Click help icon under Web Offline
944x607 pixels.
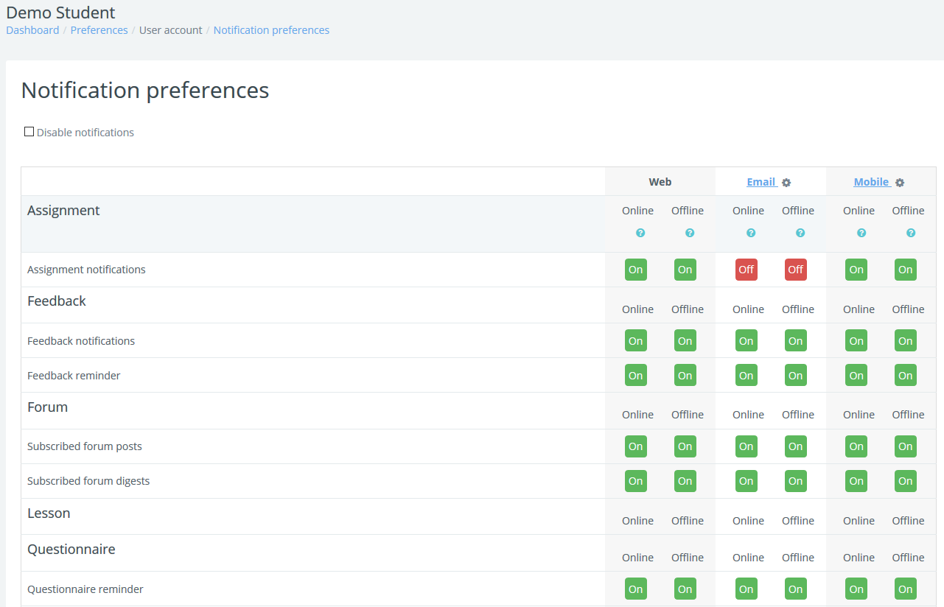pos(690,233)
